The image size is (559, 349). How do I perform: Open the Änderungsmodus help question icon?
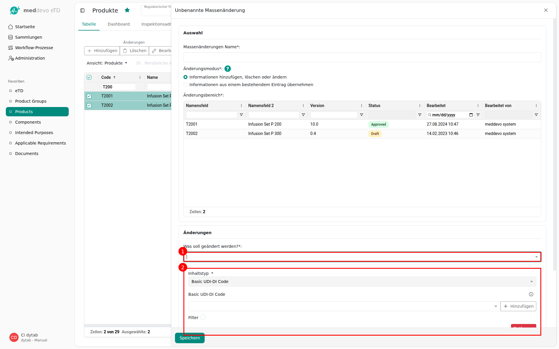coord(228,69)
